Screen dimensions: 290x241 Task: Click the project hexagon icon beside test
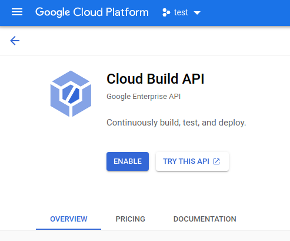166,12
